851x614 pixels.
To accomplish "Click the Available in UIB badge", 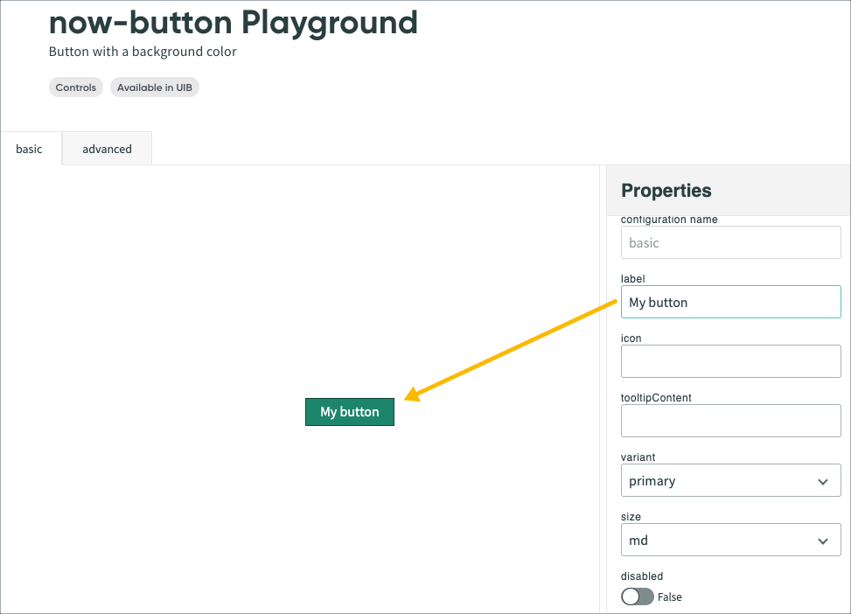I will 154,87.
